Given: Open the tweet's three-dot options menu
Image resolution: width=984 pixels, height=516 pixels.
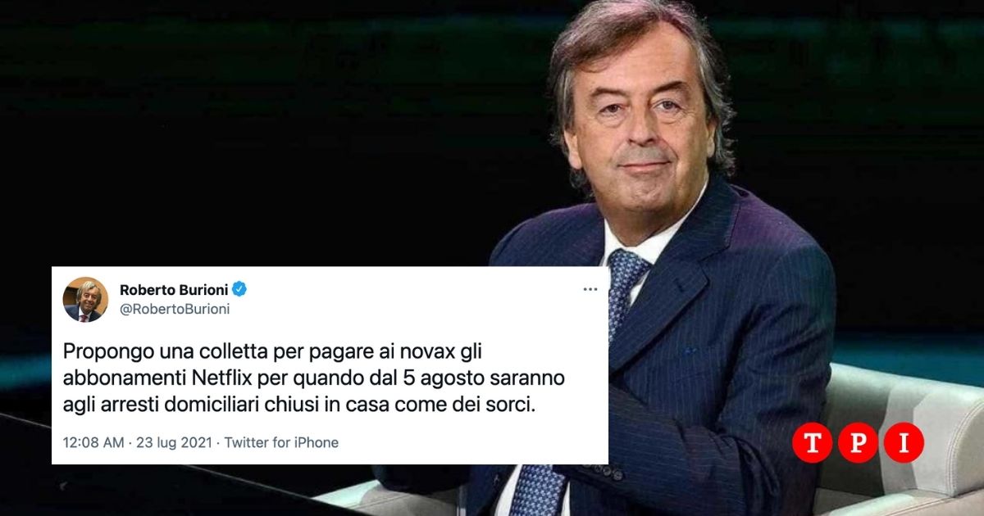Looking at the screenshot, I should (590, 289).
